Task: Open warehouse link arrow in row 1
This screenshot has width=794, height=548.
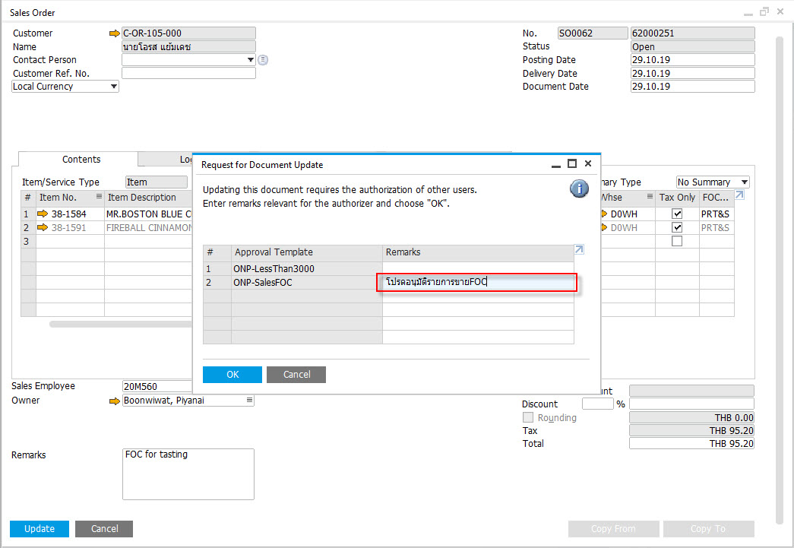Action: [603, 214]
